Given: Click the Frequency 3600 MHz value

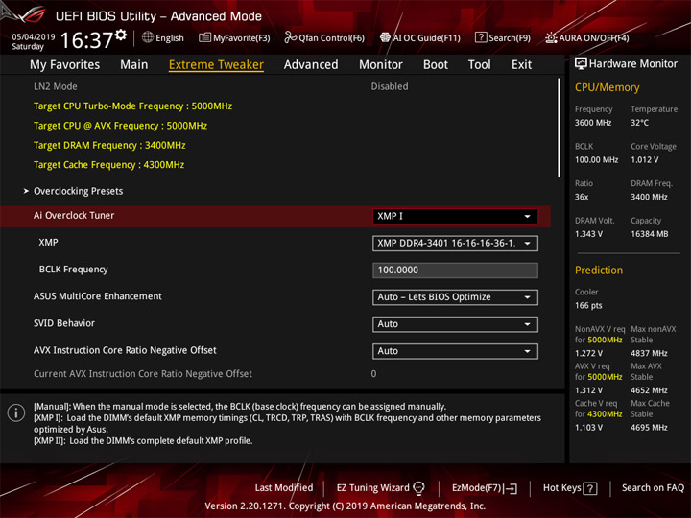Looking at the screenshot, I should (x=593, y=123).
